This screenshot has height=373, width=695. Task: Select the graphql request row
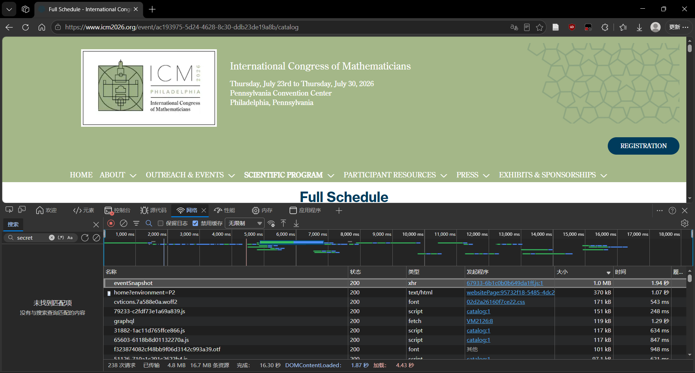point(395,321)
